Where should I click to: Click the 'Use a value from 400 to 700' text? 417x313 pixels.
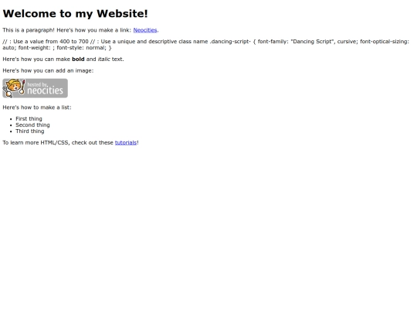51,42
